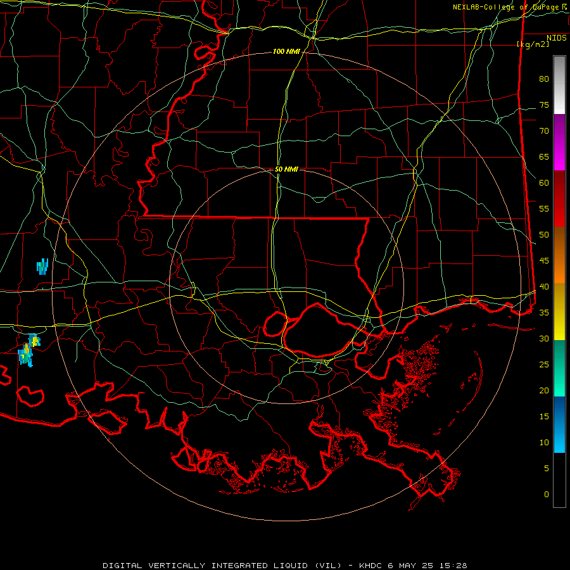Viewport: 570px width, 570px height.
Task: Click the DIGITAL VERTICALLY INTEGRATED LIQUID (VIL) title
Action: click(222, 566)
